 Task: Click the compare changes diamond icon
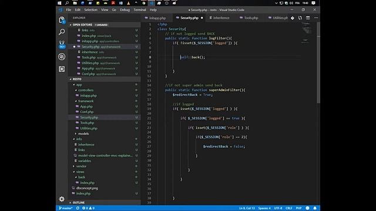(x=293, y=18)
